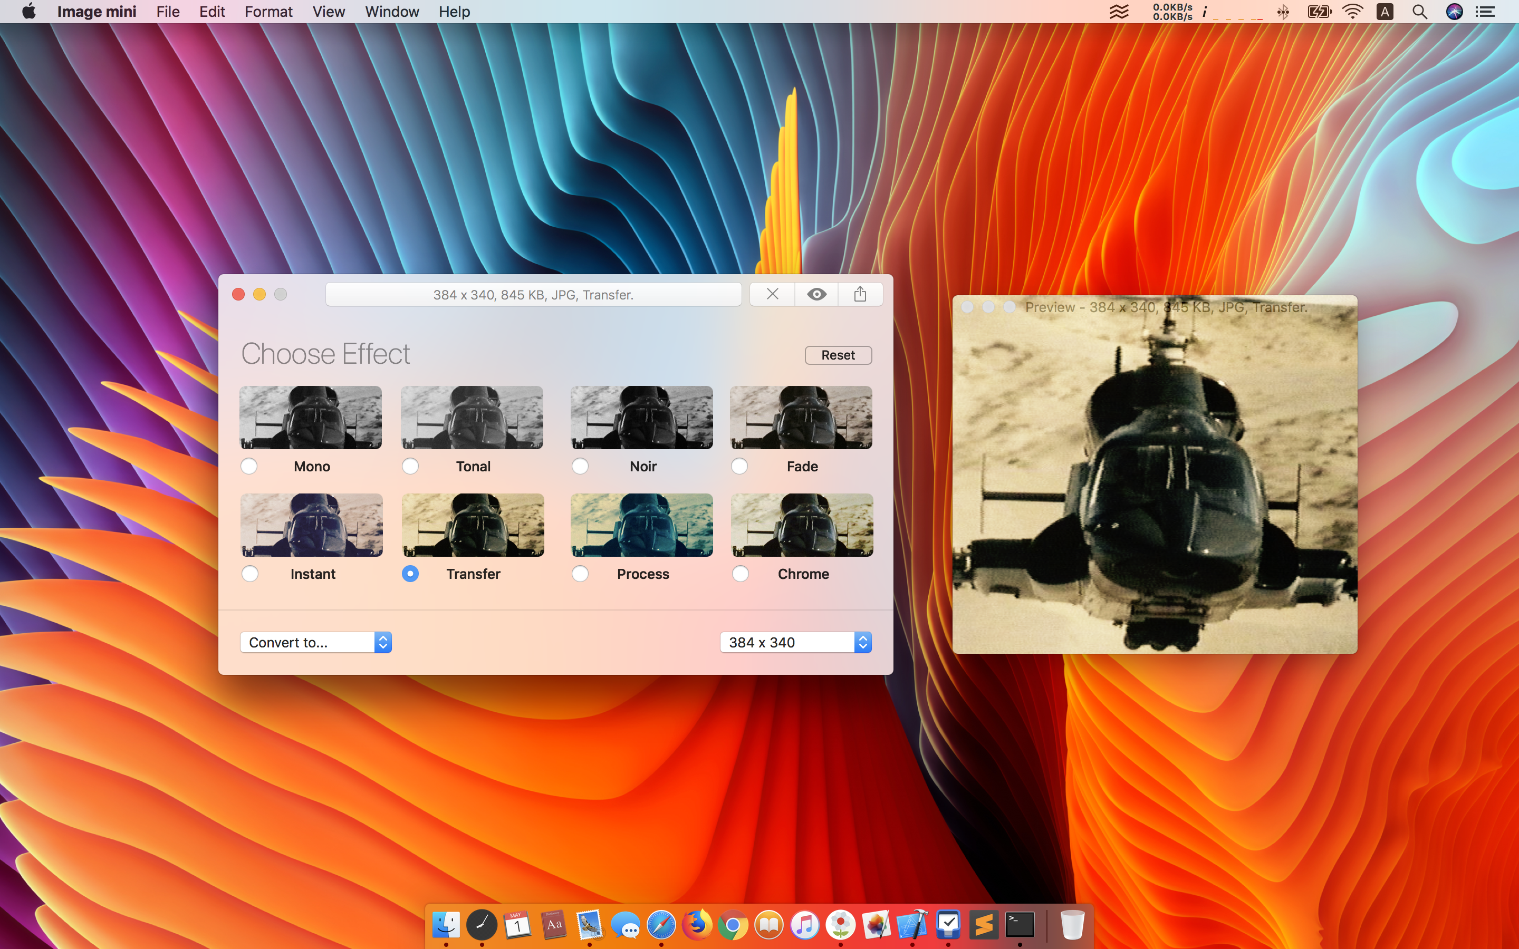Click the Reset button

838,355
